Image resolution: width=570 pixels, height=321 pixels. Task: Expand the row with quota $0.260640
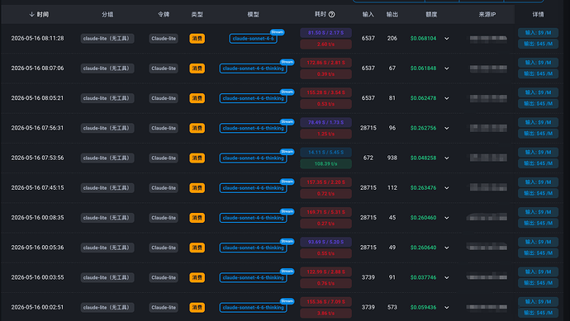point(447,248)
